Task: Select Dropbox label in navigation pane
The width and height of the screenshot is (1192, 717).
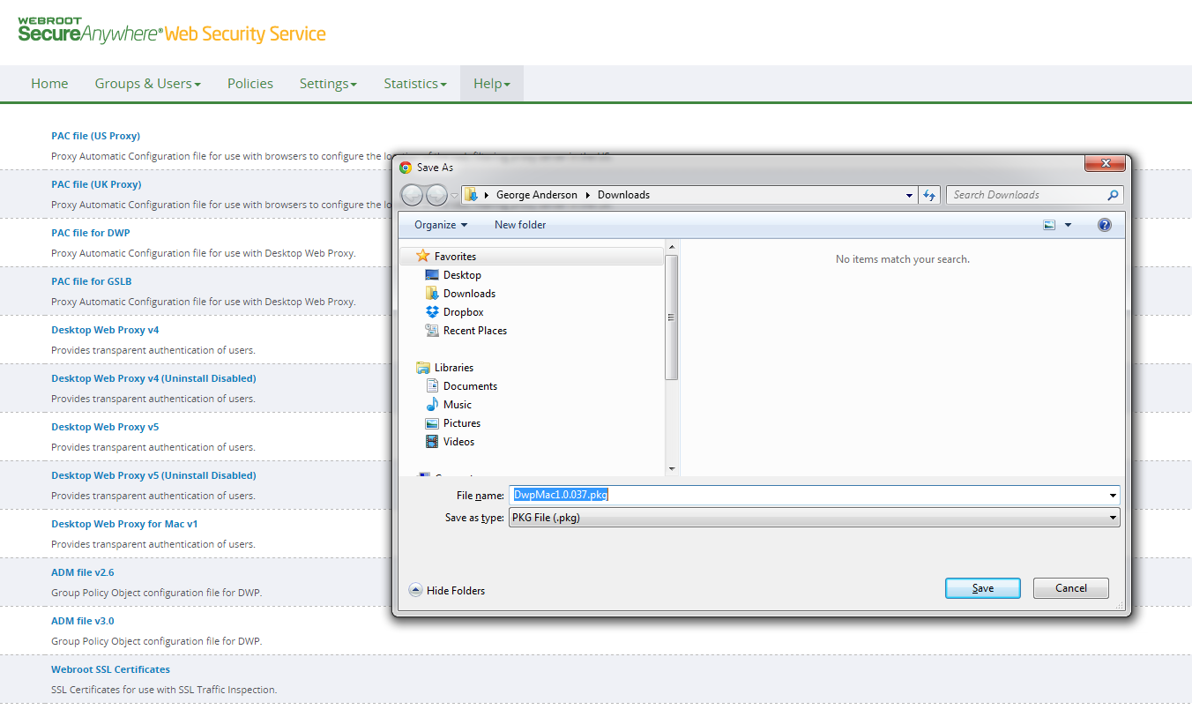Action: (464, 312)
